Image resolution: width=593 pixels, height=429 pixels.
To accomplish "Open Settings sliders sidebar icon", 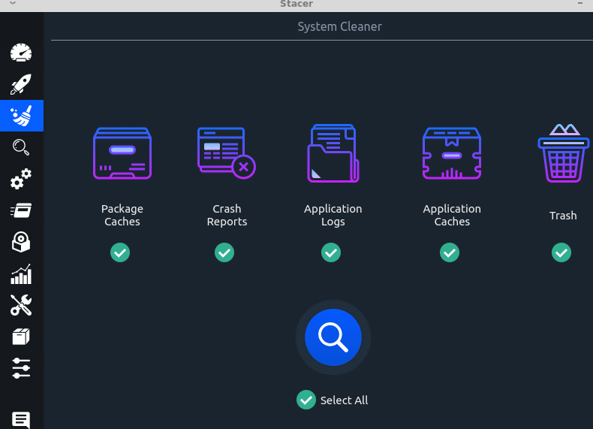I will pyautogui.click(x=21, y=368).
